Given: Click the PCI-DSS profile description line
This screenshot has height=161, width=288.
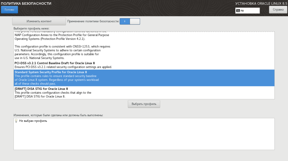Looking at the screenshot, I should click(x=63, y=67).
